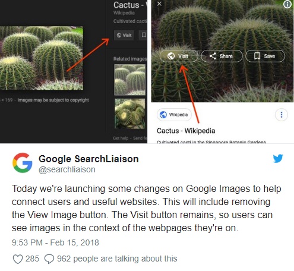Click the Wikipedia source chip
Image resolution: width=294 pixels, height=271 pixels.
tap(174, 115)
